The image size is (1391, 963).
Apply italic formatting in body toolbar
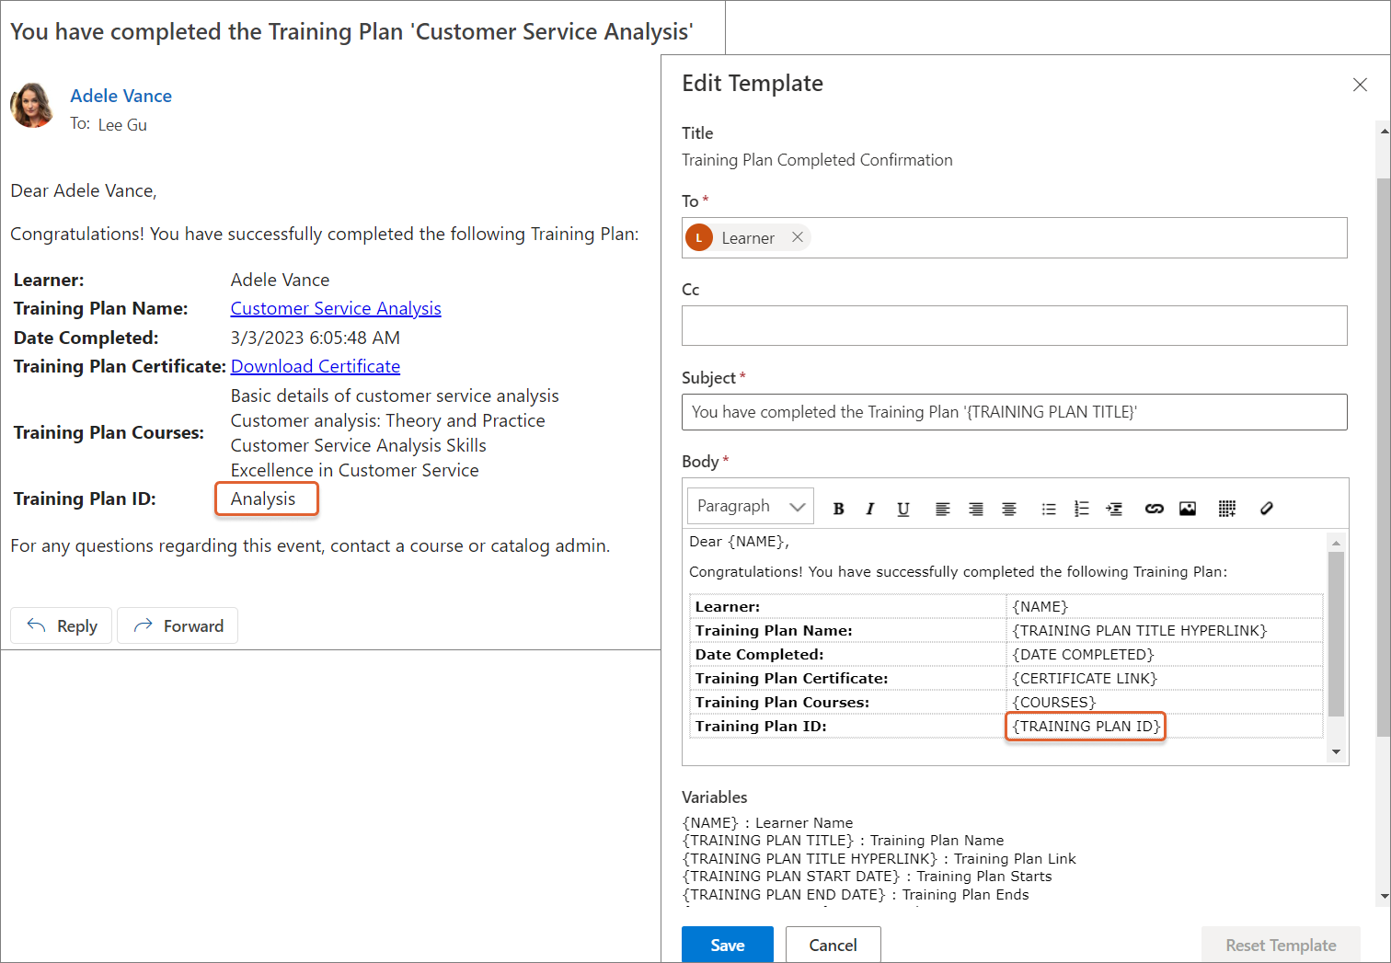pos(870,509)
